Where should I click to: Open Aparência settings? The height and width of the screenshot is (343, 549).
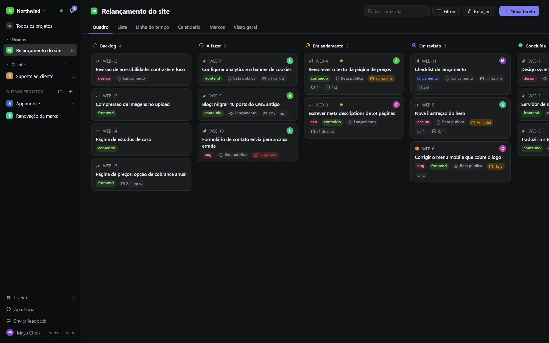[40, 309]
